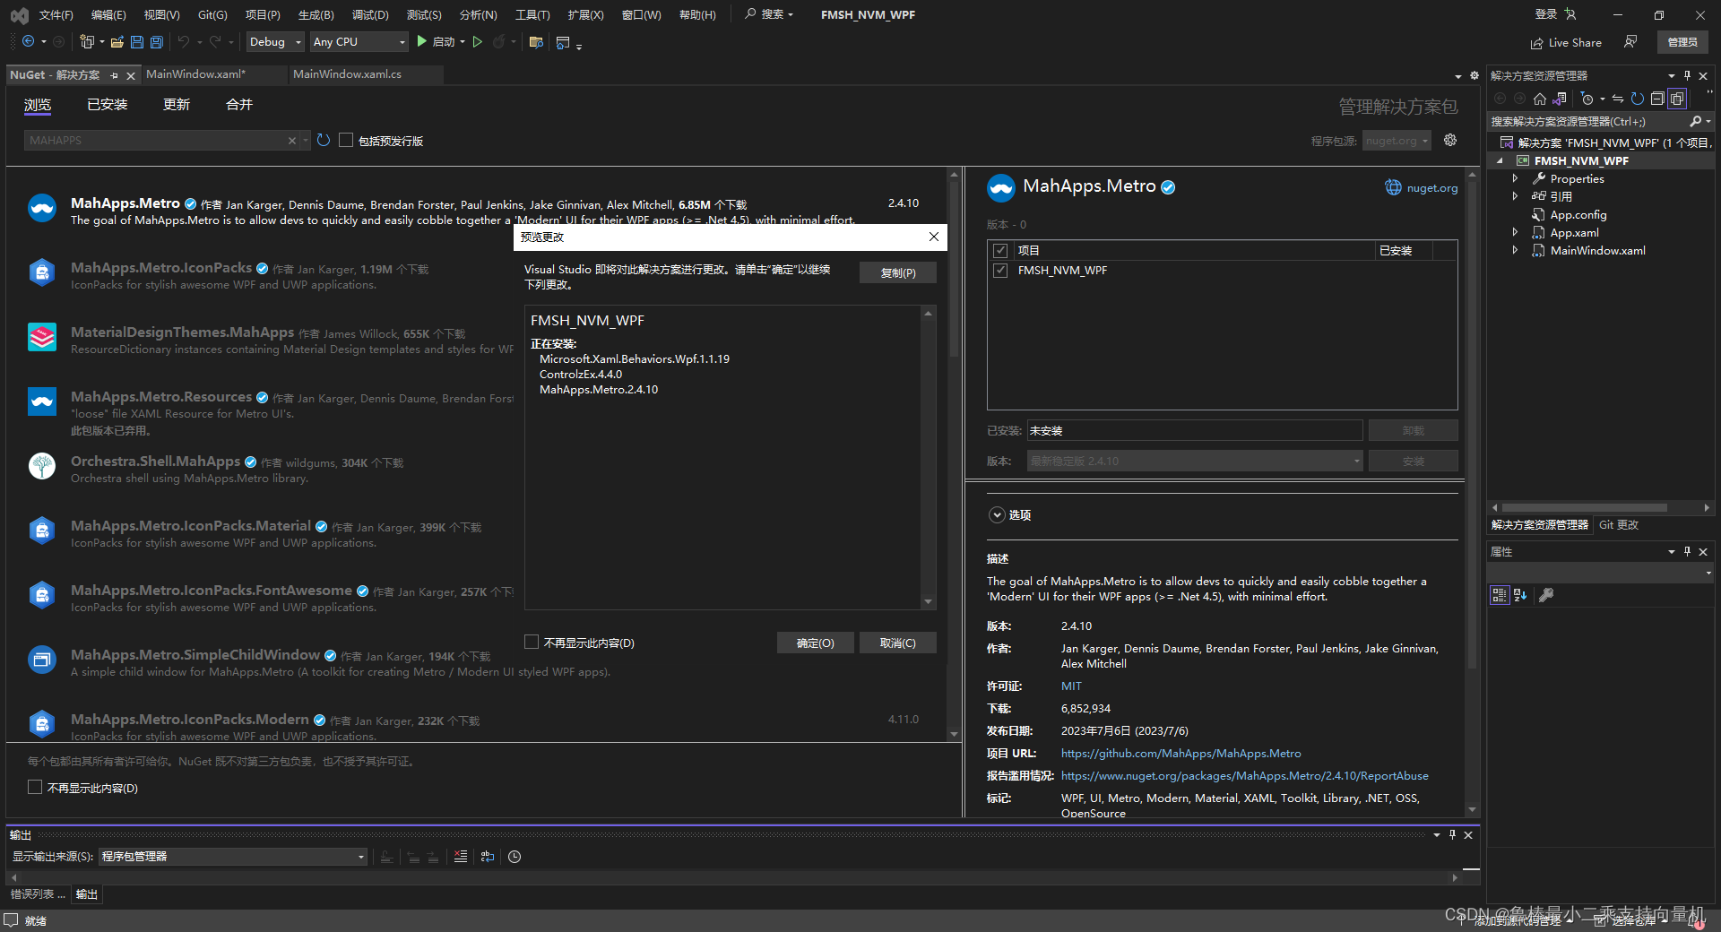Screen dimensions: 1721x932
Task: Enable 包括预发行版 prerelease checkbox
Action: (346, 140)
